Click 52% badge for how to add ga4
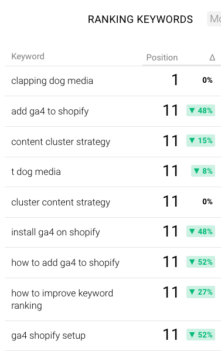Screen dimensions: 221x351 (x=200, y=262)
